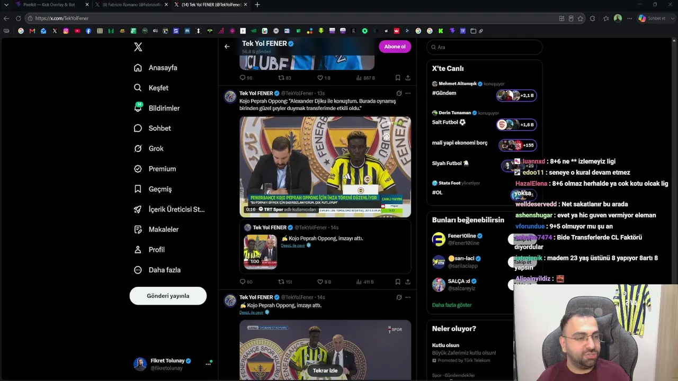View analytics of the 411 B views tweet
The height and width of the screenshot is (381, 678).
(365, 282)
